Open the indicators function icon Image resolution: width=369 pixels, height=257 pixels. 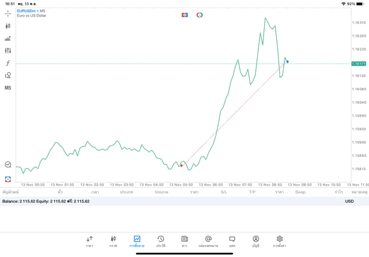[x=7, y=63]
